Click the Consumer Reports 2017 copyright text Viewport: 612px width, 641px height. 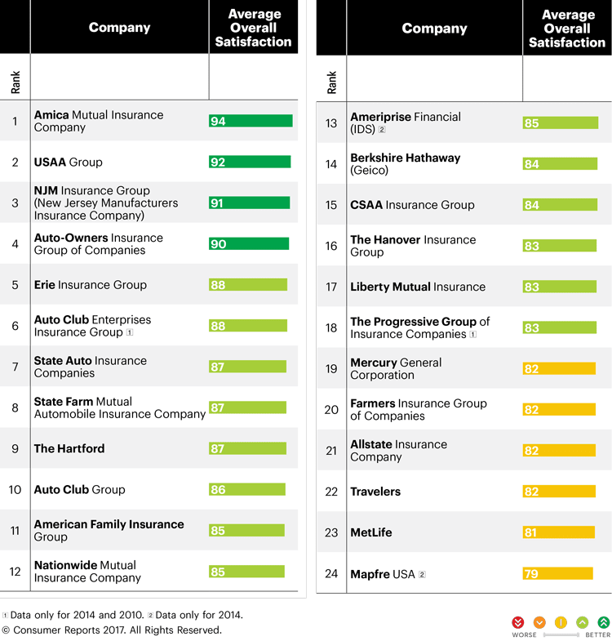pos(112,630)
